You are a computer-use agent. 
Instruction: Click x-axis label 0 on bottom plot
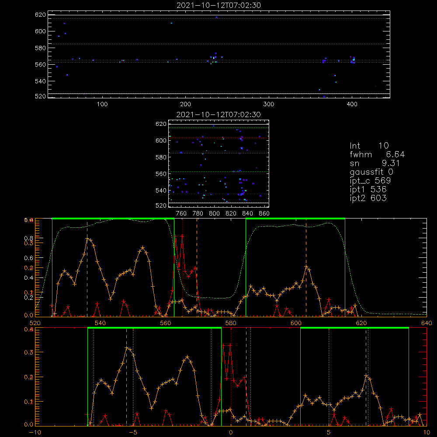click(231, 433)
